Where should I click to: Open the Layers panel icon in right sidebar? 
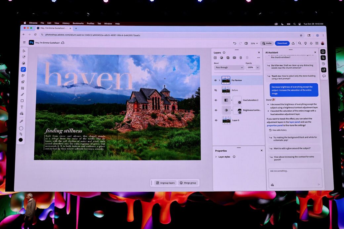pyautogui.click(x=323, y=52)
